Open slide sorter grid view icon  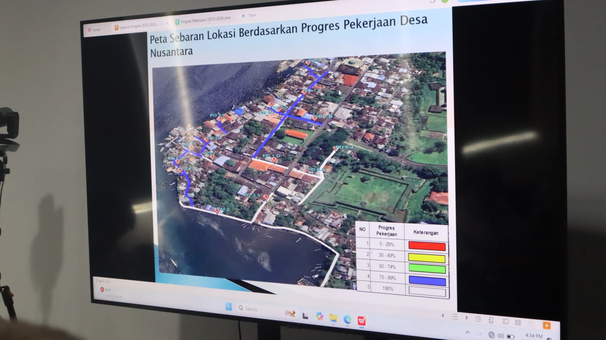[x=518, y=322]
